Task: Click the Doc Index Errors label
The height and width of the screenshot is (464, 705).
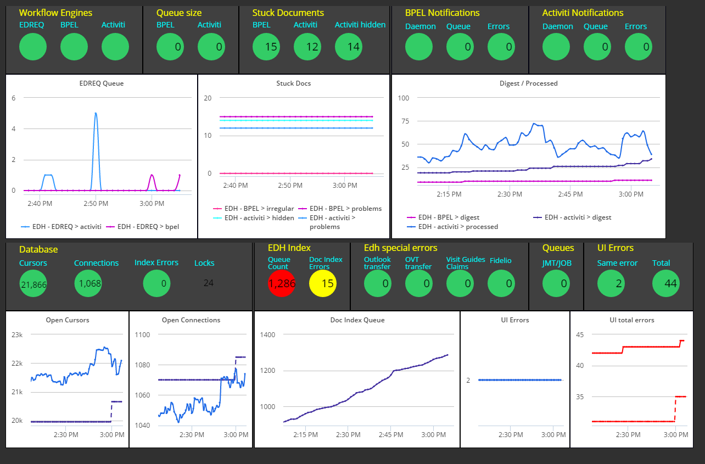Action: (x=326, y=263)
